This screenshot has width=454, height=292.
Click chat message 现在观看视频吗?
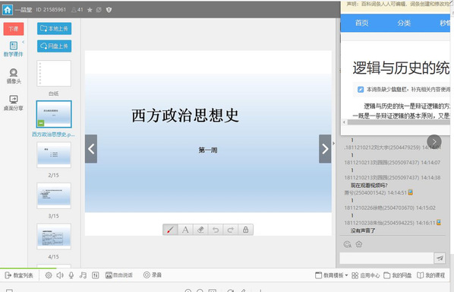pyautogui.click(x=369, y=186)
